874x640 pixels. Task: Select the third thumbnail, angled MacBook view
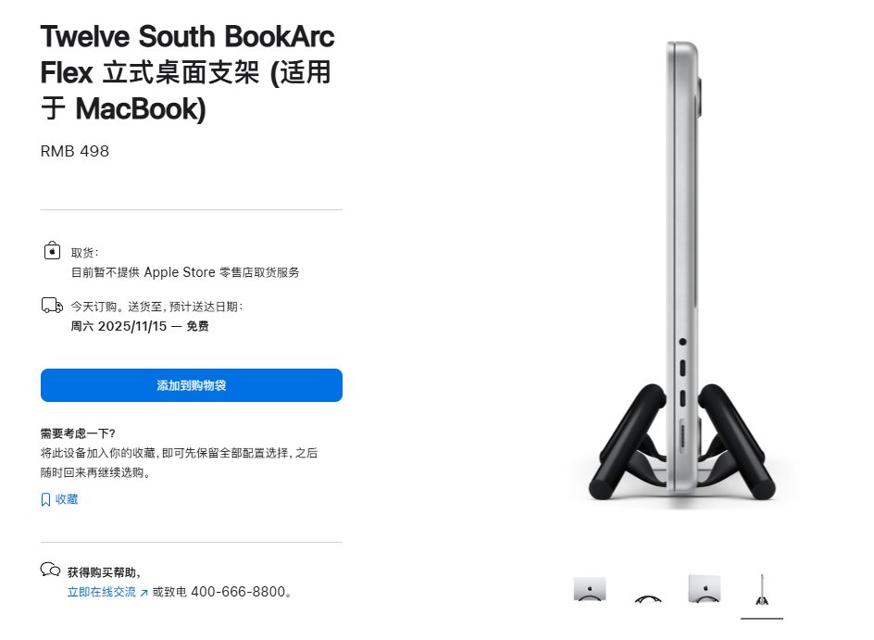[704, 590]
